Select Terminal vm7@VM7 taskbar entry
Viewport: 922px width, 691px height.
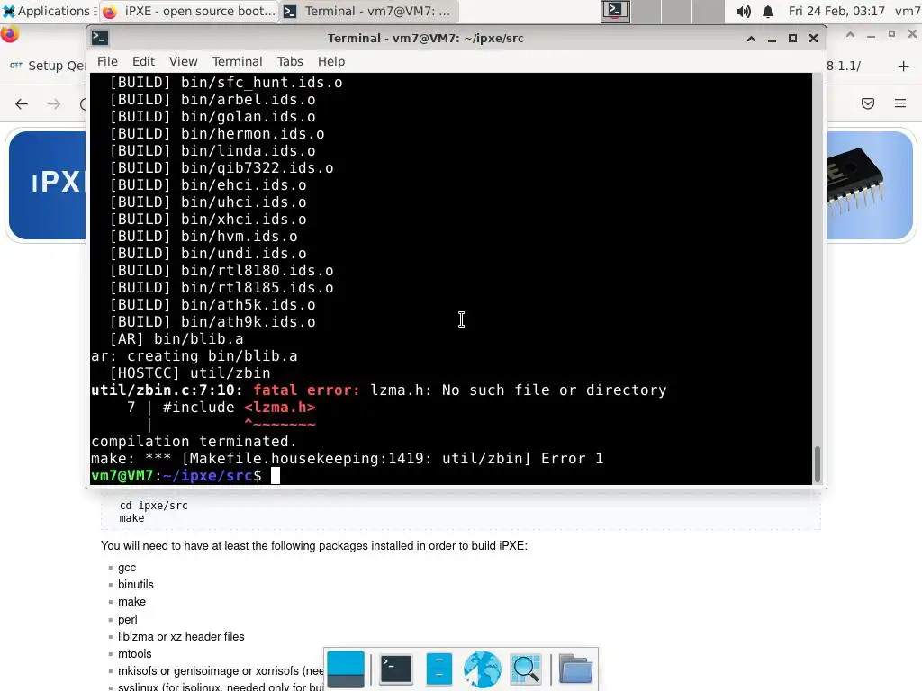368,11
